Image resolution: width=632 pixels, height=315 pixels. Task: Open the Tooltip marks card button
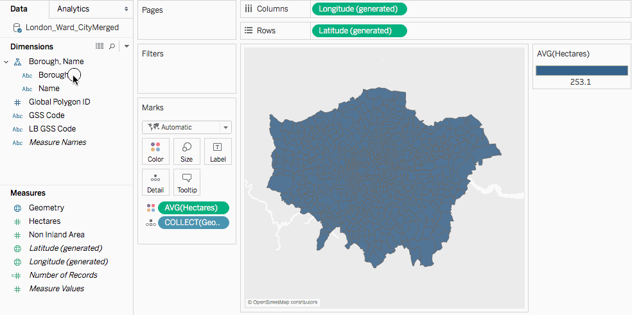coord(187,182)
